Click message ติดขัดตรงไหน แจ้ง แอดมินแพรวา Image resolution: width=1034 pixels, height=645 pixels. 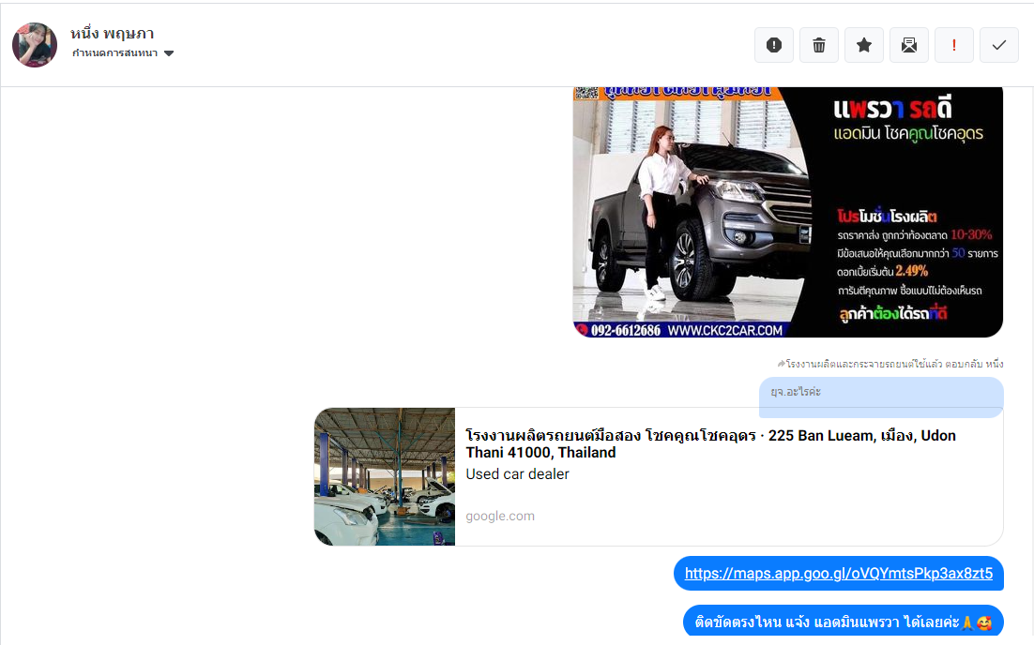[843, 622]
